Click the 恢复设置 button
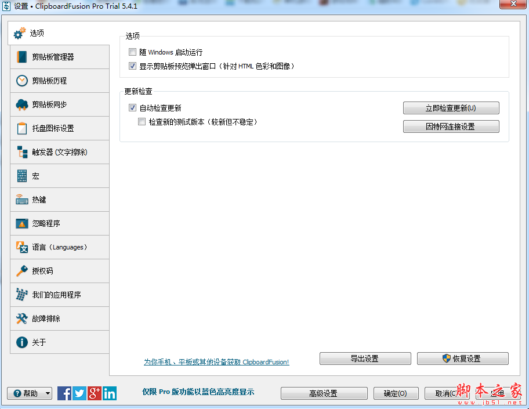The image size is (529, 409). pos(463,359)
